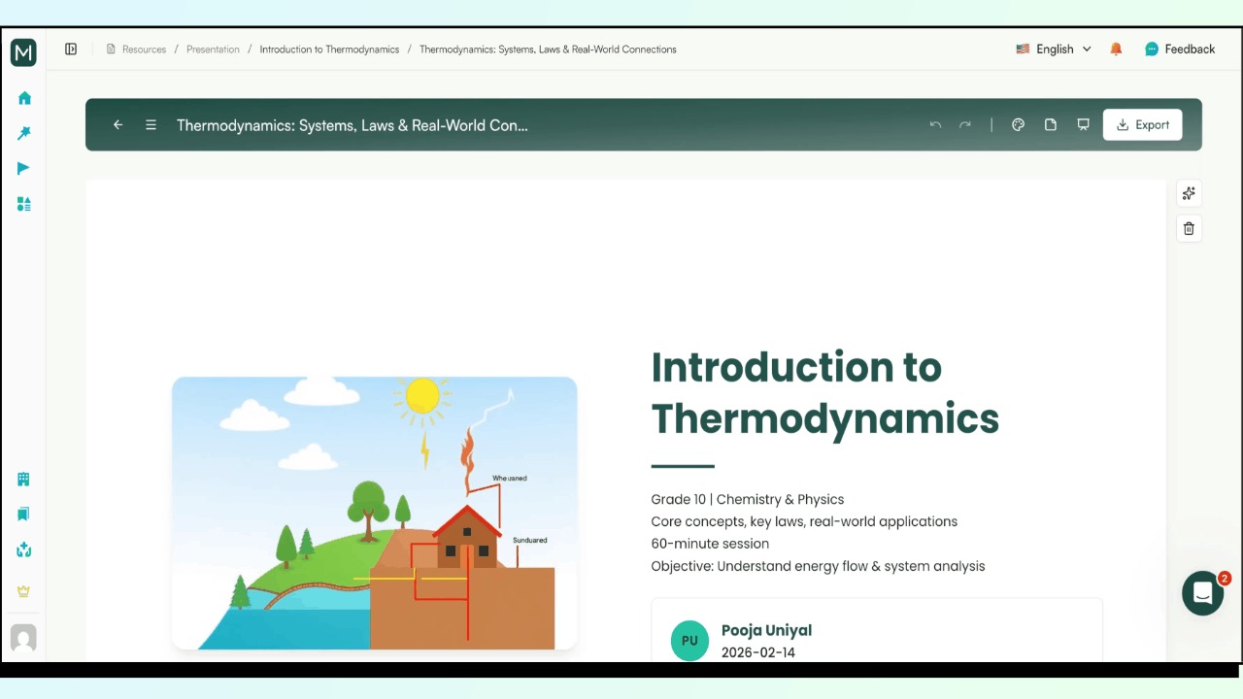The height and width of the screenshot is (699, 1243).
Task: Open Resources from the breadcrumb
Action: 144,49
